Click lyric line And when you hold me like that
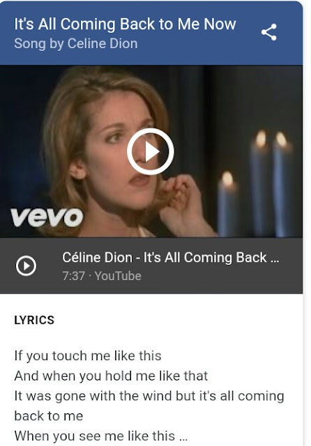This screenshot has height=446, width=311. pyautogui.click(x=111, y=376)
